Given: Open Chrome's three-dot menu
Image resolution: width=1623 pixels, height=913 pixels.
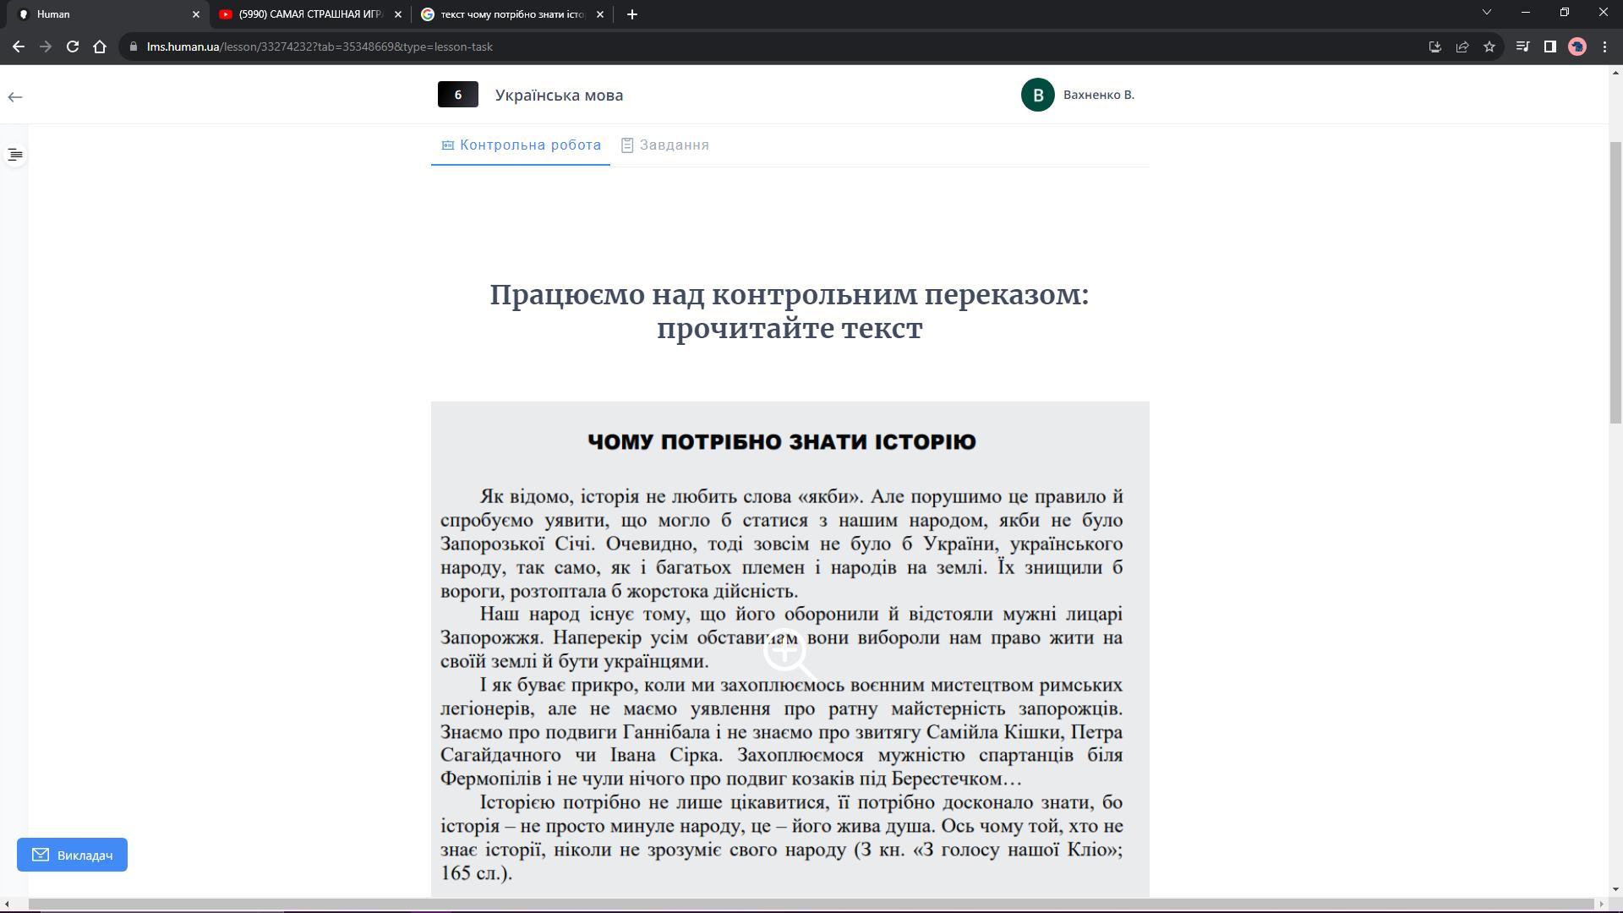Looking at the screenshot, I should [1604, 47].
